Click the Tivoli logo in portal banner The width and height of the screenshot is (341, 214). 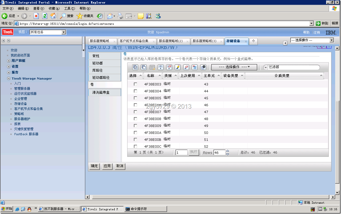tap(8, 32)
